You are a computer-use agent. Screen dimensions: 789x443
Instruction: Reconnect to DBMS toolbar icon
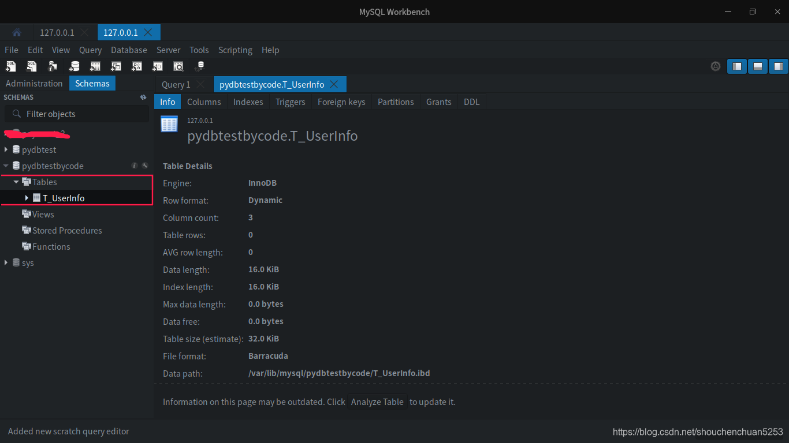[200, 66]
